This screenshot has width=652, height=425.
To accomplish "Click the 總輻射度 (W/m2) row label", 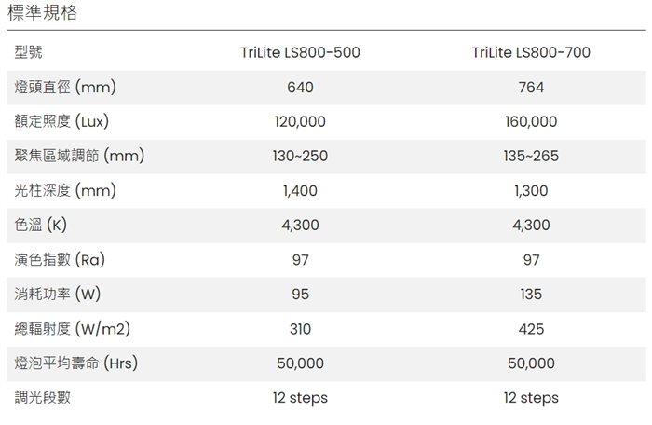I will 73,329.
